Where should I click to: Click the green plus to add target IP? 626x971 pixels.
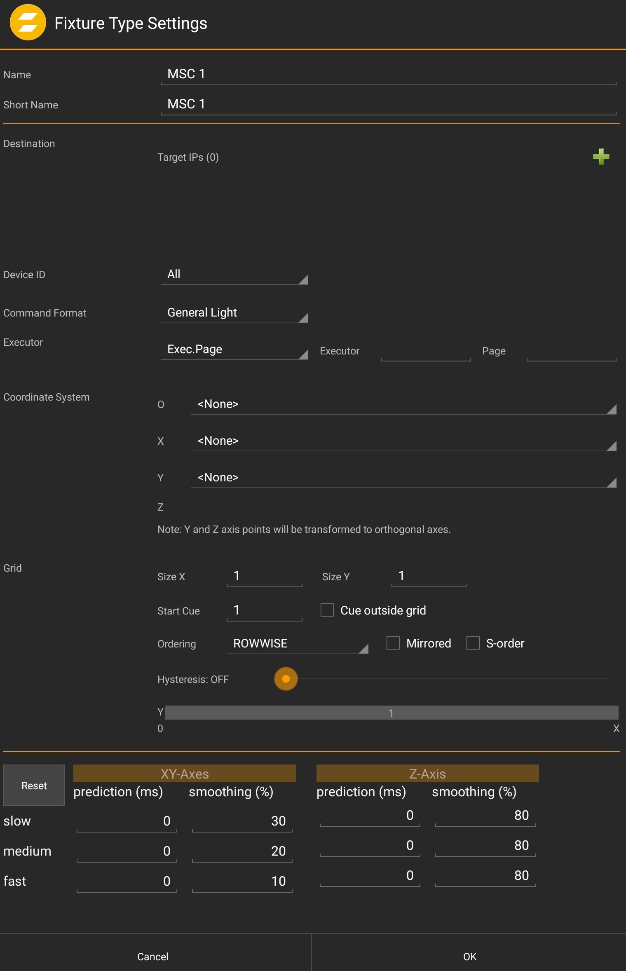pos(601,157)
